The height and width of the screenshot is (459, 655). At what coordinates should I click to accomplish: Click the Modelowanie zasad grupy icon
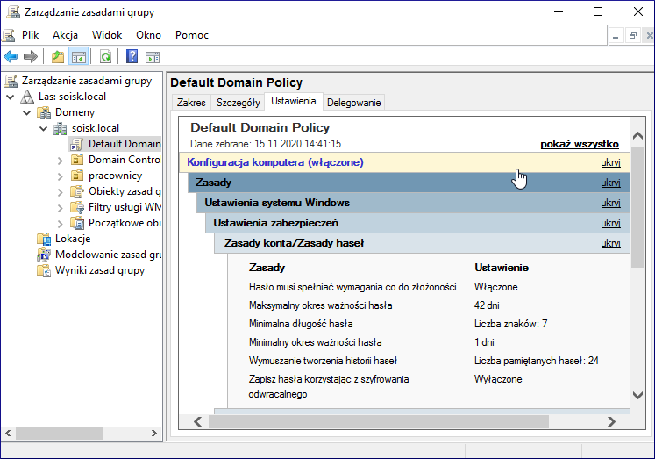tap(44, 255)
